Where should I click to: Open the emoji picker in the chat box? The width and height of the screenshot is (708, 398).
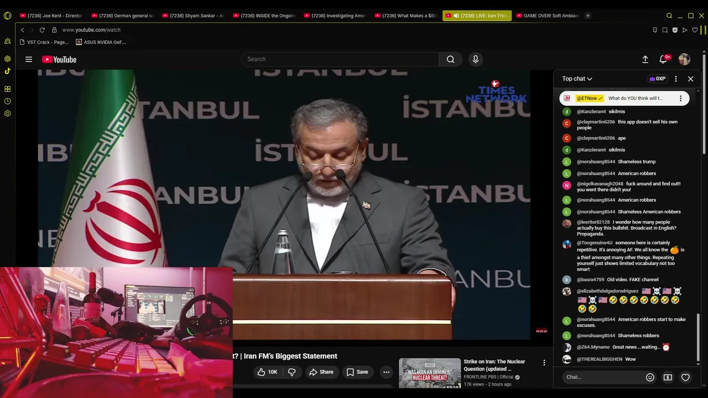click(650, 377)
